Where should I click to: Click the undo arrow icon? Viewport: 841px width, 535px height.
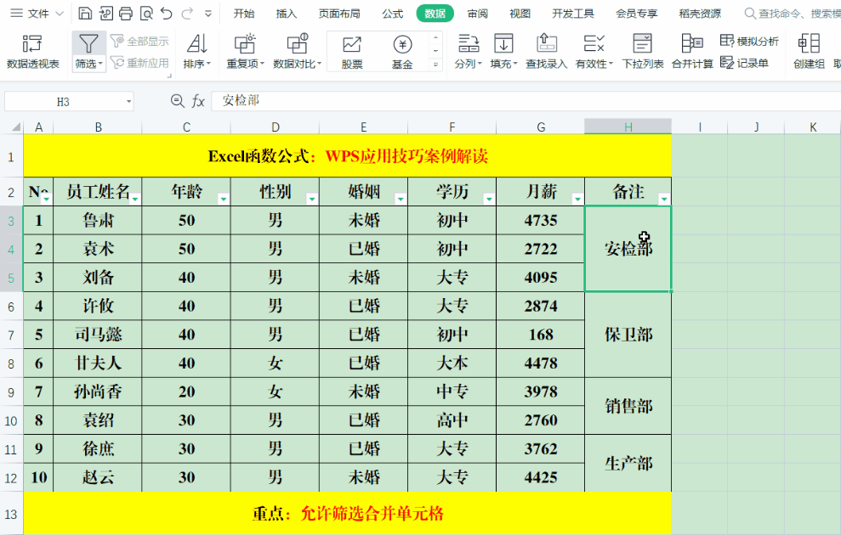[167, 14]
